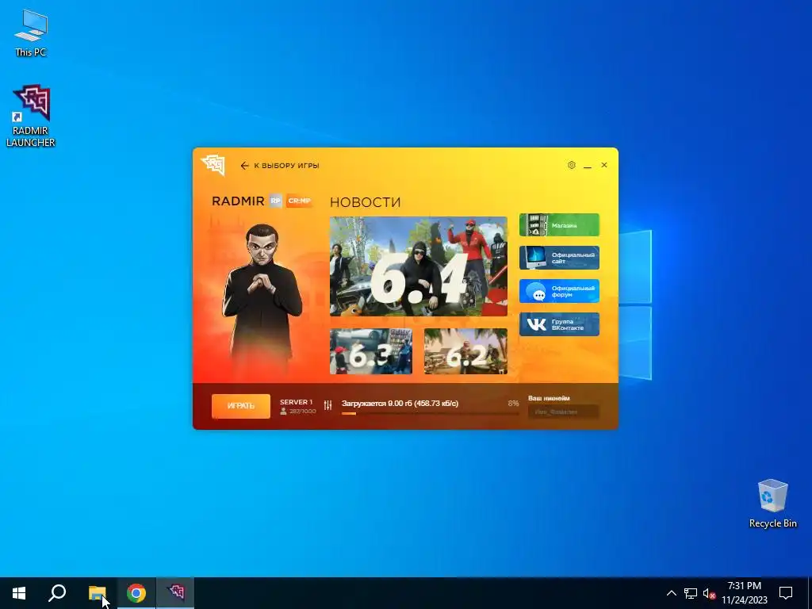Click the RADMIR logo in launcher header

pos(213,165)
